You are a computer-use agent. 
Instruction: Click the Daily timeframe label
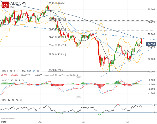(13, 7)
